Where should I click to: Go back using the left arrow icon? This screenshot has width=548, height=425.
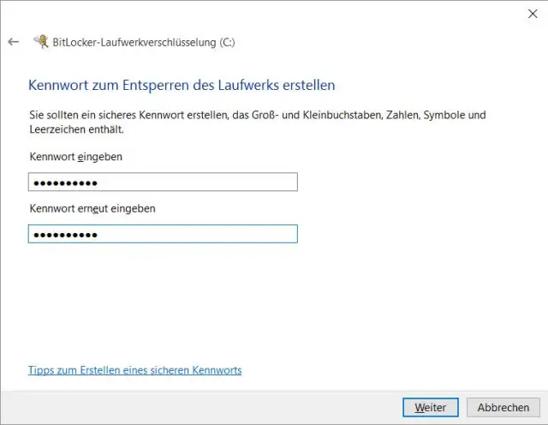click(x=13, y=41)
